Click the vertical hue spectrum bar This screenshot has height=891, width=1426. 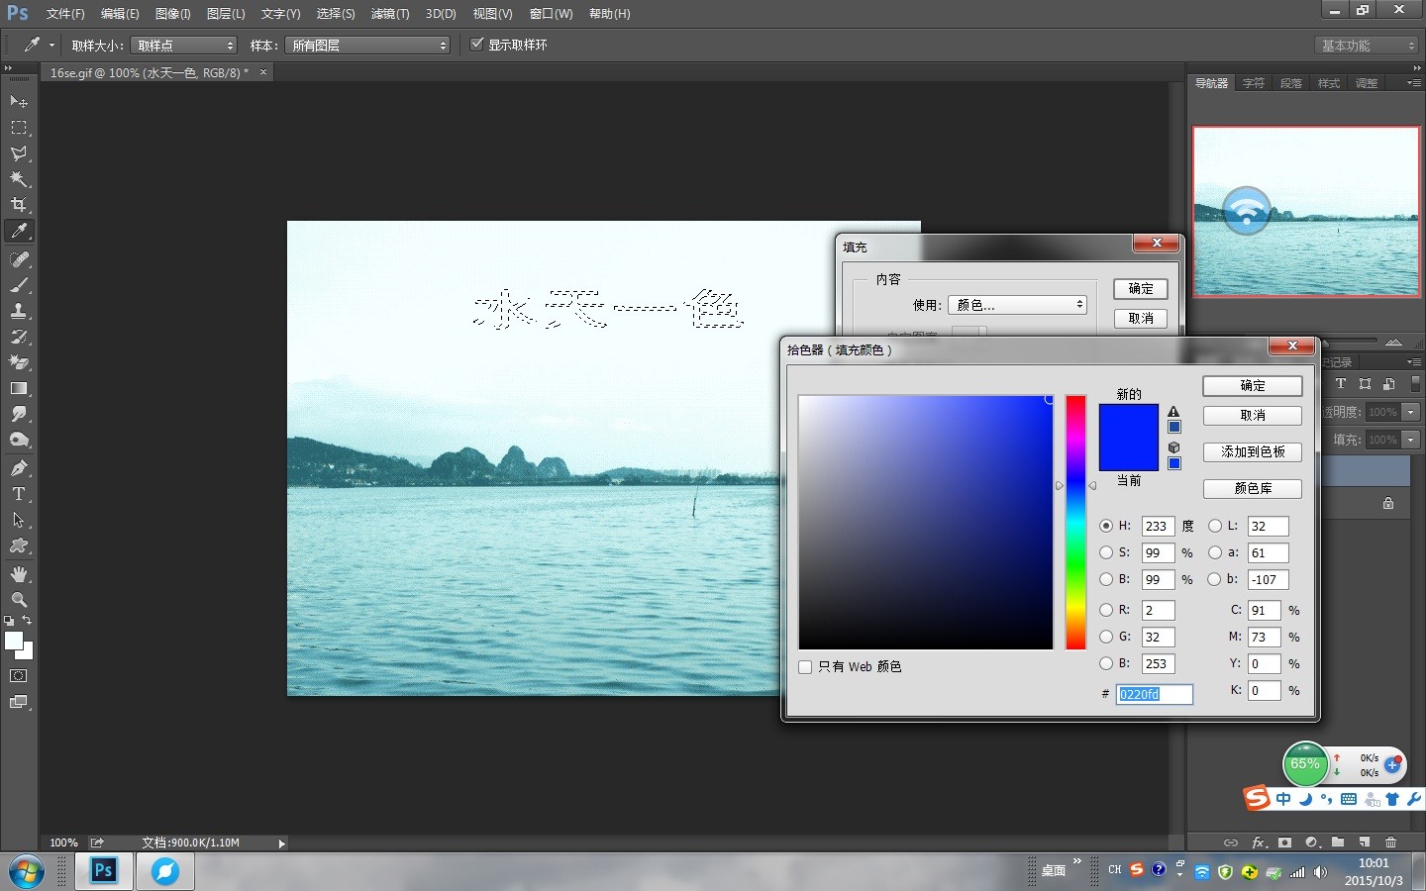[1075, 523]
